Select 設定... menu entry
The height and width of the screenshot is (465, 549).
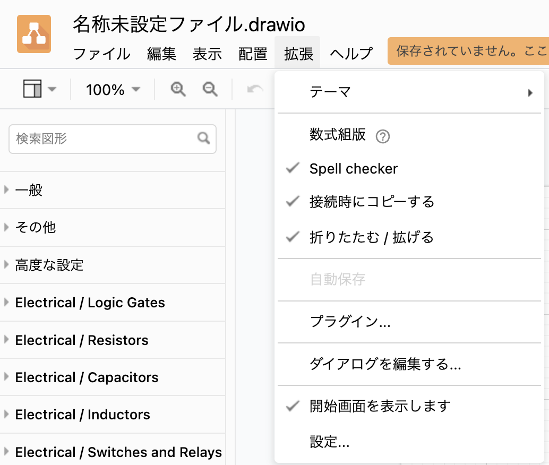click(409, 442)
